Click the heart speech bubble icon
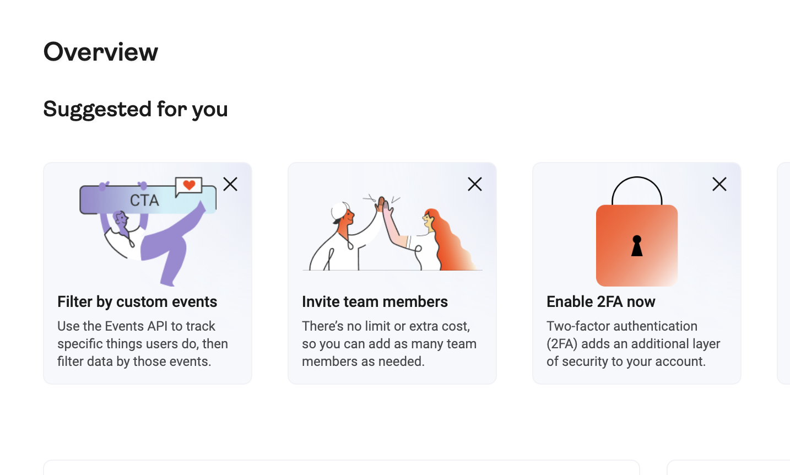This screenshot has height=475, width=790. [189, 186]
